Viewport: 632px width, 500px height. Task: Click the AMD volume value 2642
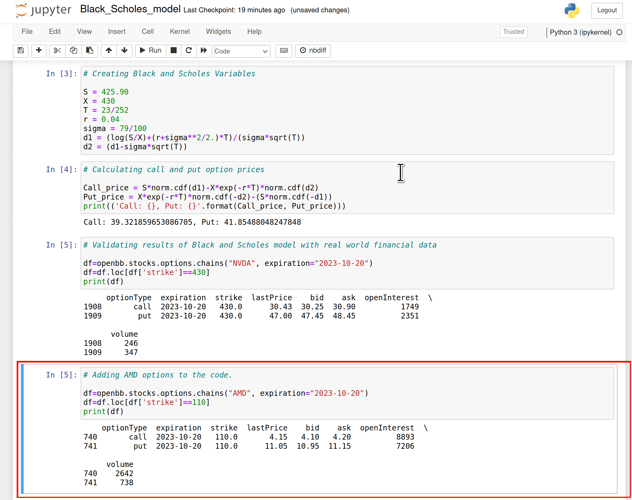[124, 474]
